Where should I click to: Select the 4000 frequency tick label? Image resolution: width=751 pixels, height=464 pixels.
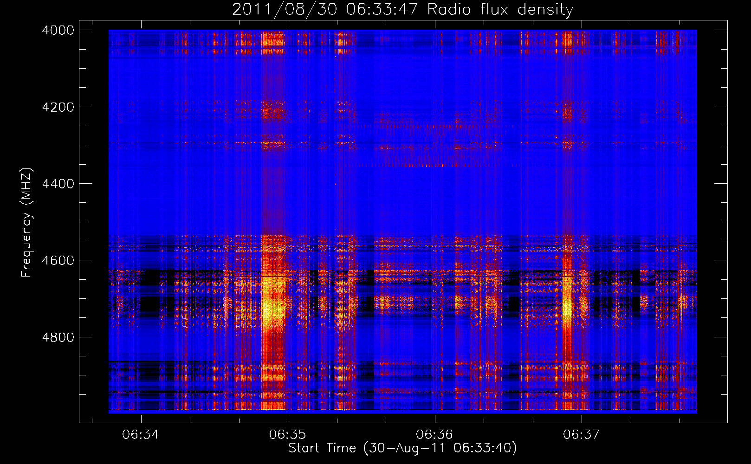(58, 30)
